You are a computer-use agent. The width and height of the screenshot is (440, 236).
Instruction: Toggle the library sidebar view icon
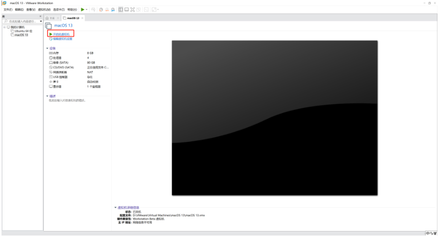[121, 10]
